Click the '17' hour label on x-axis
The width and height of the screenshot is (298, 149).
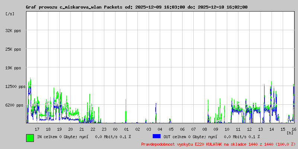click(x=37, y=129)
